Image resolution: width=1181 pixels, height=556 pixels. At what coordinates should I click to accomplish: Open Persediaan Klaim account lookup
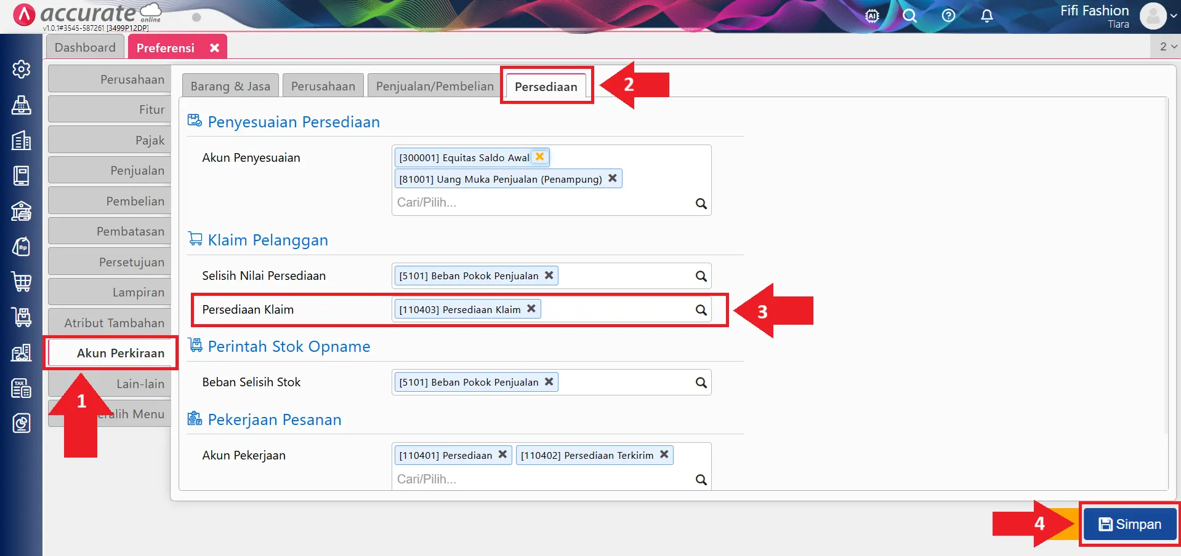coord(701,310)
